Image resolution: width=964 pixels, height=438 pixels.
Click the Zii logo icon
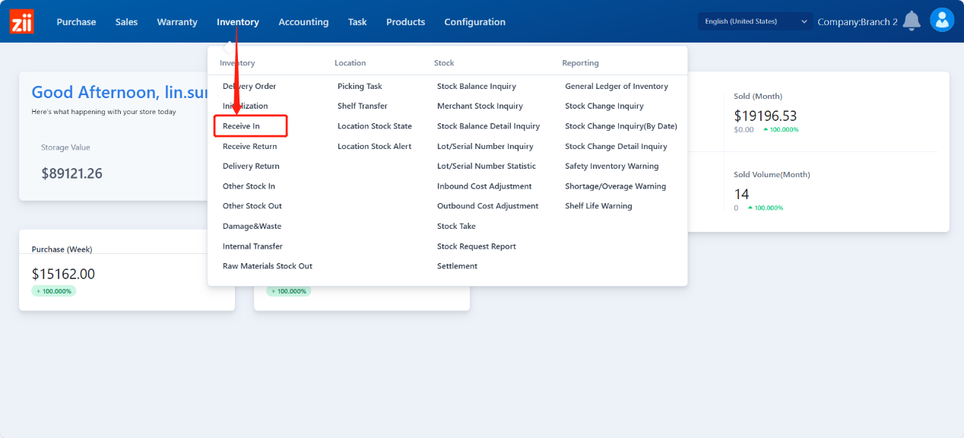coord(21,21)
